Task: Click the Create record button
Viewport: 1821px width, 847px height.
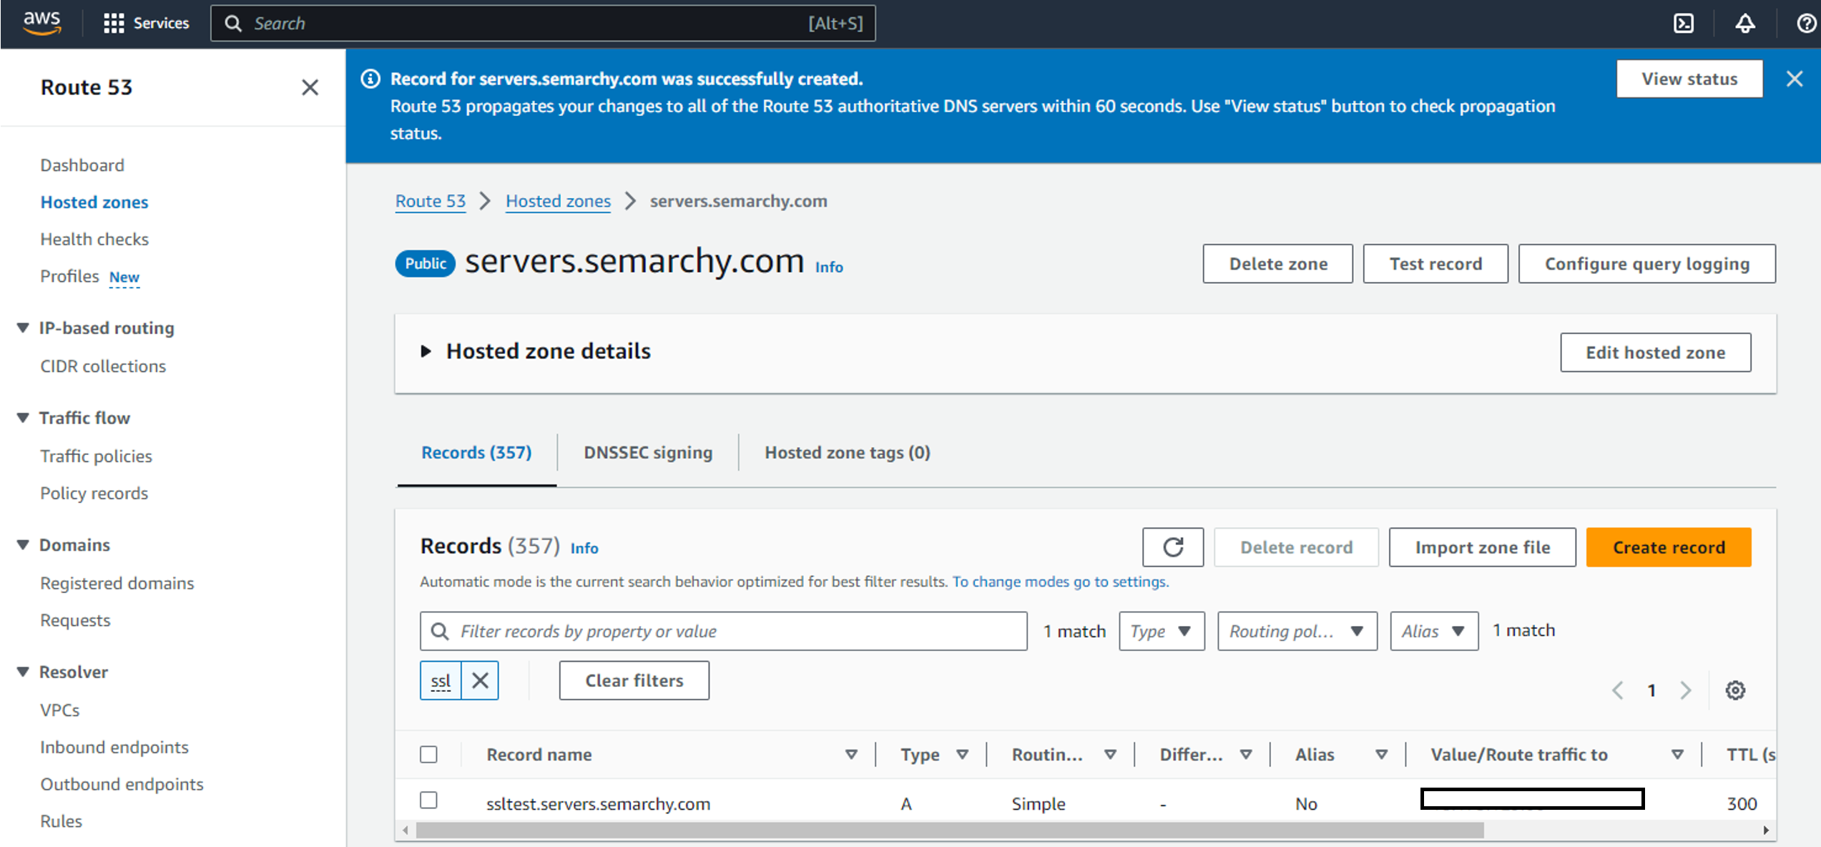Action: click(x=1668, y=547)
